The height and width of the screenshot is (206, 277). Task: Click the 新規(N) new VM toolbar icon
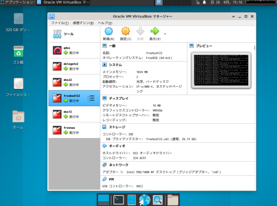pyautogui.click(x=108, y=31)
